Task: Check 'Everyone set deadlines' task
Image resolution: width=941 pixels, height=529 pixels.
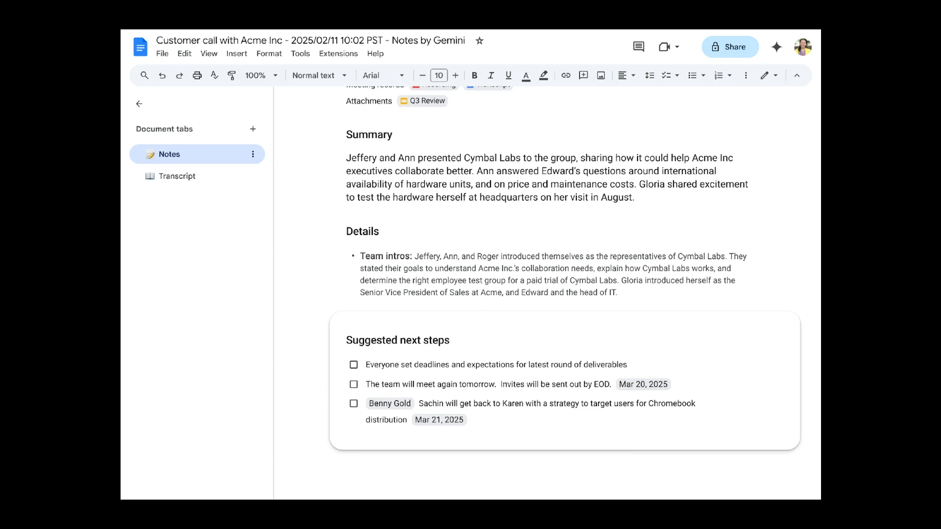Action: [353, 364]
